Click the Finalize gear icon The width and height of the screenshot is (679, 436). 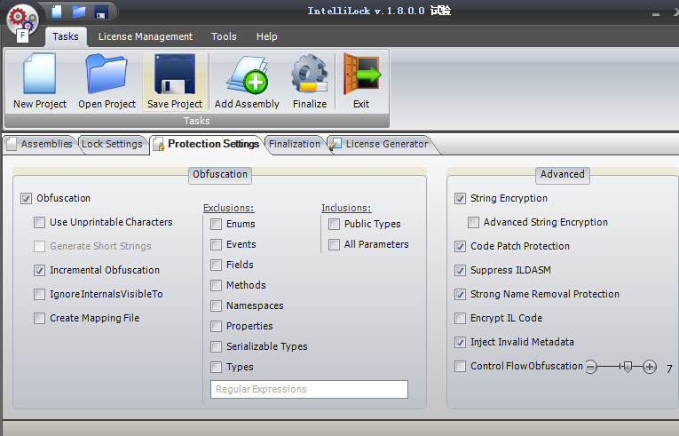click(310, 81)
